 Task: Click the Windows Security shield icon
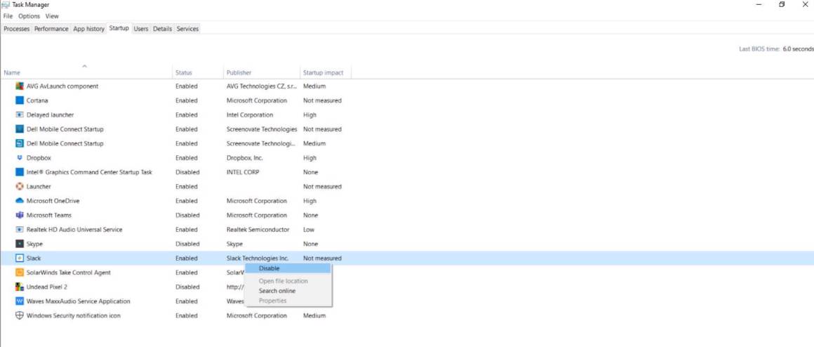pyautogui.click(x=20, y=316)
